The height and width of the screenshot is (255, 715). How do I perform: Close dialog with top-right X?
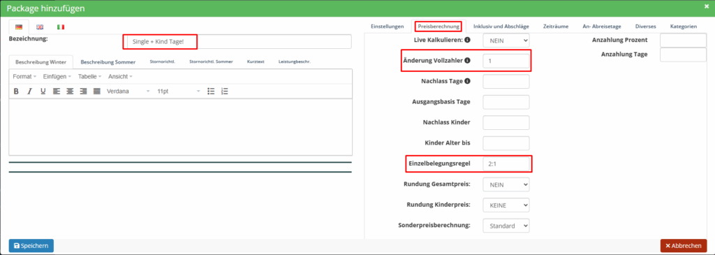707,6
